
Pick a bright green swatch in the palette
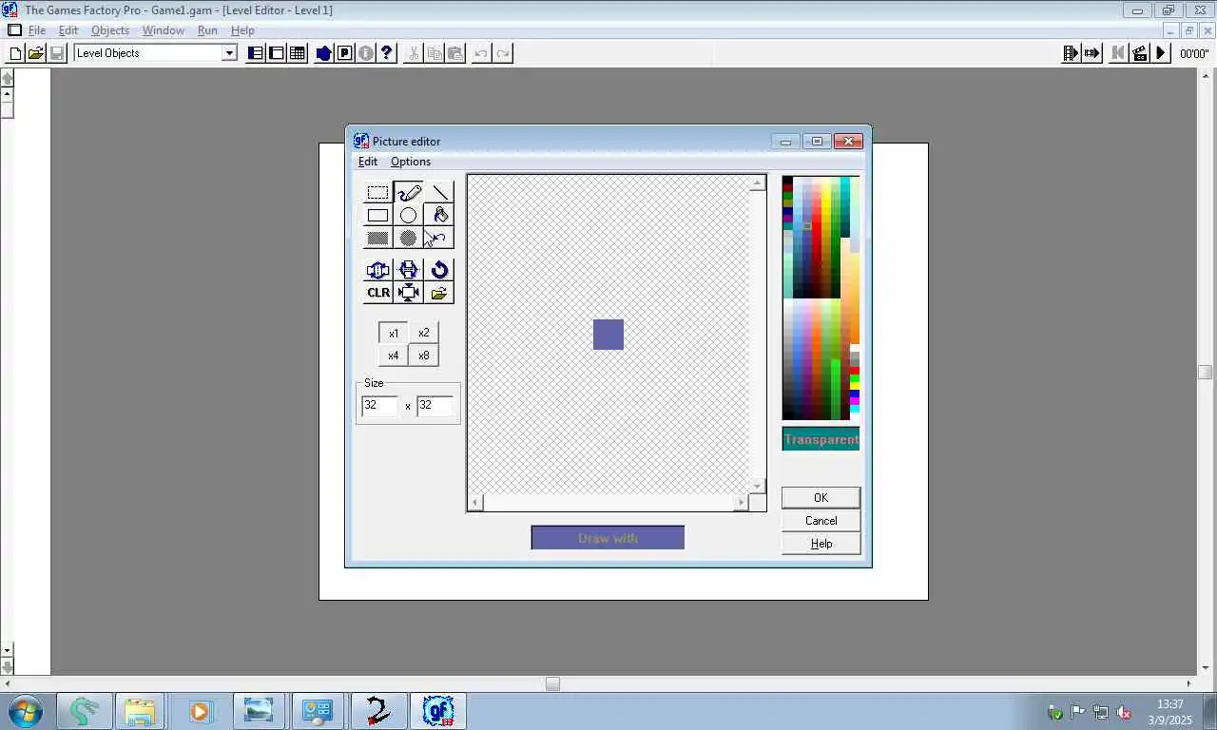(854, 379)
